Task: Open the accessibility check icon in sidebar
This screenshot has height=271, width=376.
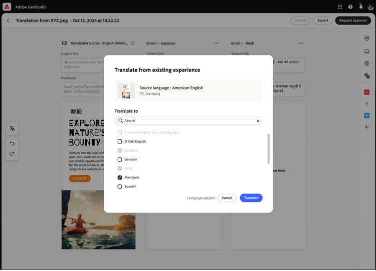Action: click(x=367, y=64)
